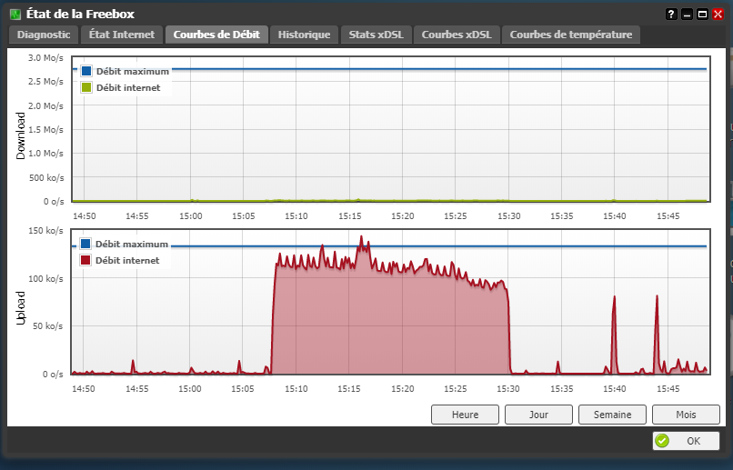The height and width of the screenshot is (470, 733).
Task: Minimize the État de la Freebox window
Action: (687, 14)
